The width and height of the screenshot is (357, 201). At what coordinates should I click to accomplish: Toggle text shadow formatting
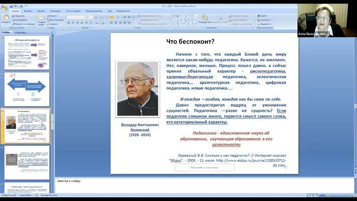pos(86,22)
